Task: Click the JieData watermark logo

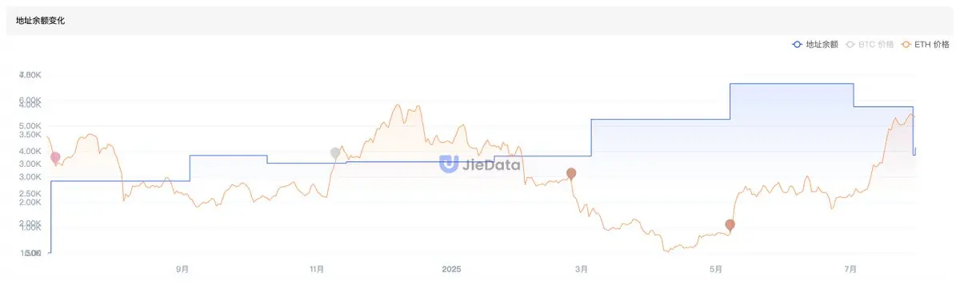Action: pyautogui.click(x=449, y=164)
